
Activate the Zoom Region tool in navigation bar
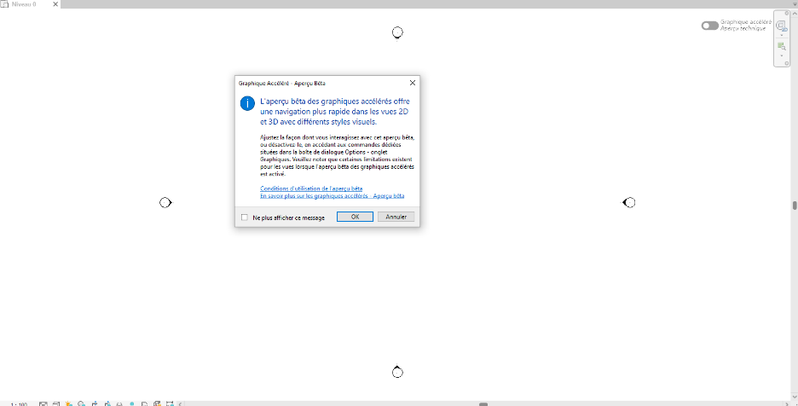click(782, 46)
